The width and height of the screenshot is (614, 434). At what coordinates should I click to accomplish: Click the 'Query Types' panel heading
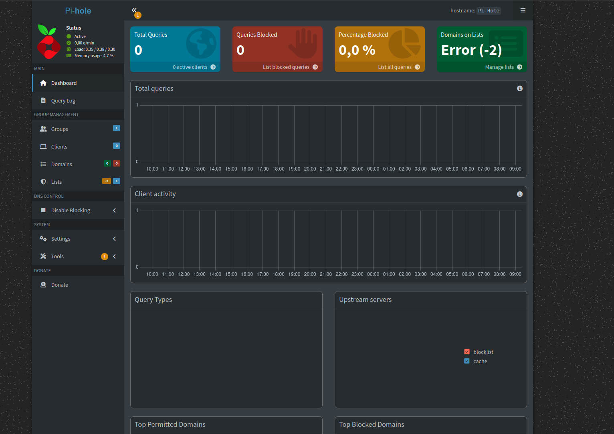tap(153, 299)
